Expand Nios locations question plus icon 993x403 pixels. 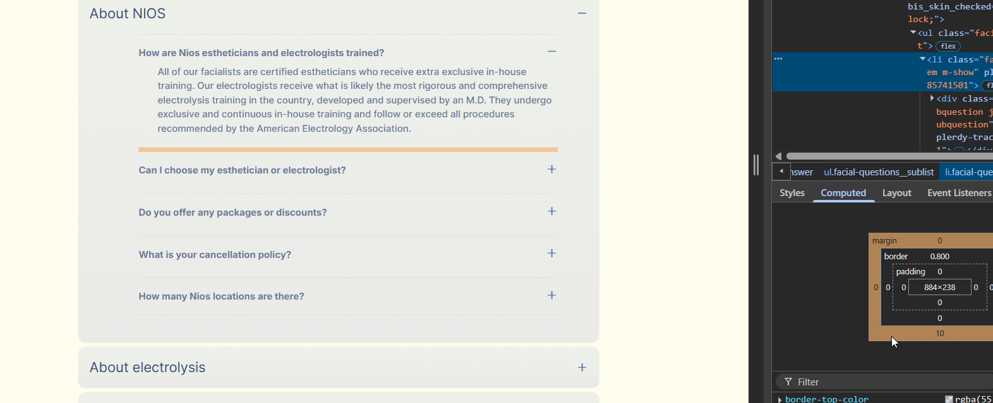click(x=551, y=295)
